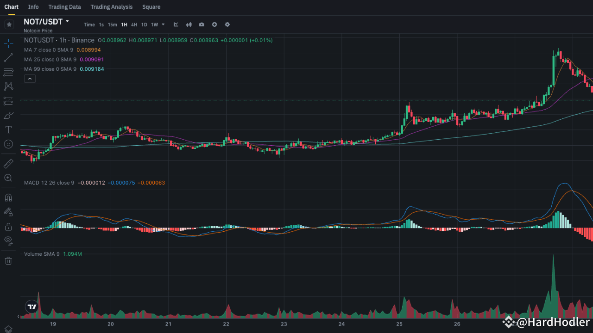Screen dimensions: 593x333
Task: Click the MA 99 close indicator legend
Action: pos(50,69)
